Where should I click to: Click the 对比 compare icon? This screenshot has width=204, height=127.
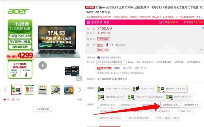[13, 100]
